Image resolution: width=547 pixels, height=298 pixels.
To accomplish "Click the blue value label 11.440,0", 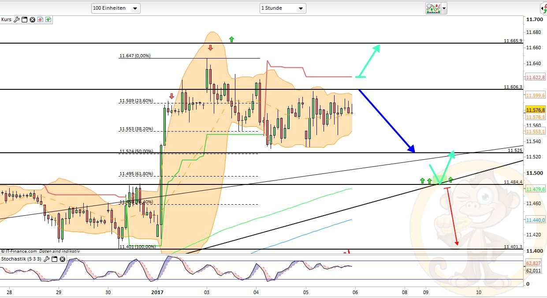I will pyautogui.click(x=536, y=220).
